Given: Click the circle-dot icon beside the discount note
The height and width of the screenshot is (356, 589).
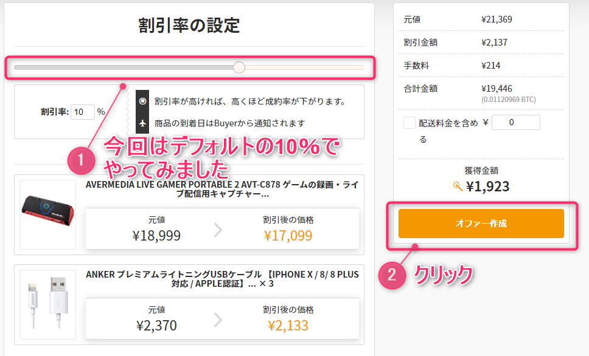Looking at the screenshot, I should 143,101.
